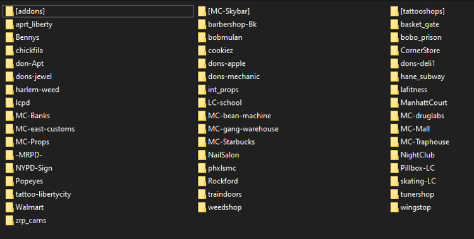Click the MC-Traphouse folder name

[425, 142]
